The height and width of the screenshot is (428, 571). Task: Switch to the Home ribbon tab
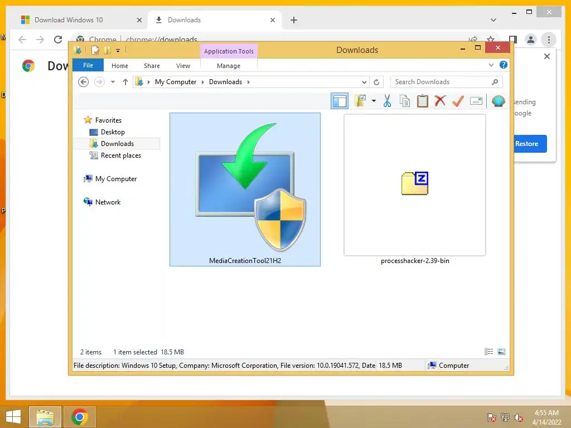pyautogui.click(x=120, y=66)
